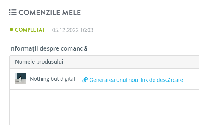The image size is (199, 130).
Task: Open the Nothing but digital product thumbnail
Action: click(x=20, y=79)
